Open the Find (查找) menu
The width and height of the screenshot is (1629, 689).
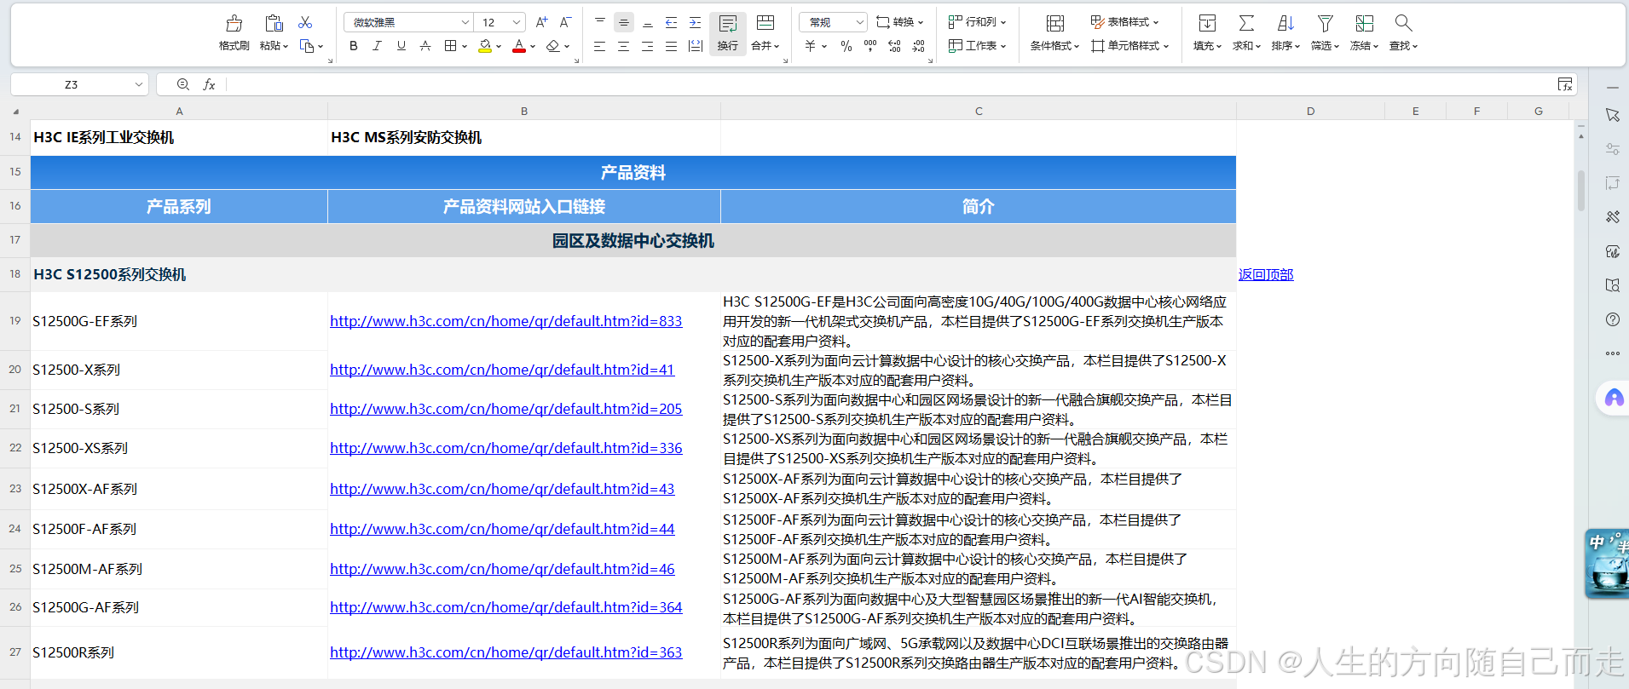[1403, 34]
